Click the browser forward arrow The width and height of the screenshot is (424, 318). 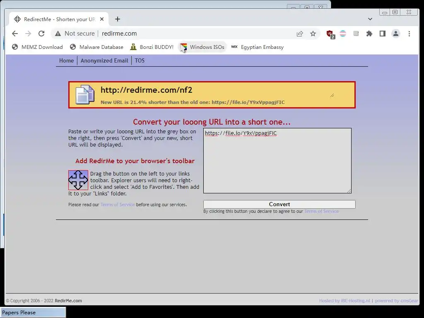click(28, 34)
